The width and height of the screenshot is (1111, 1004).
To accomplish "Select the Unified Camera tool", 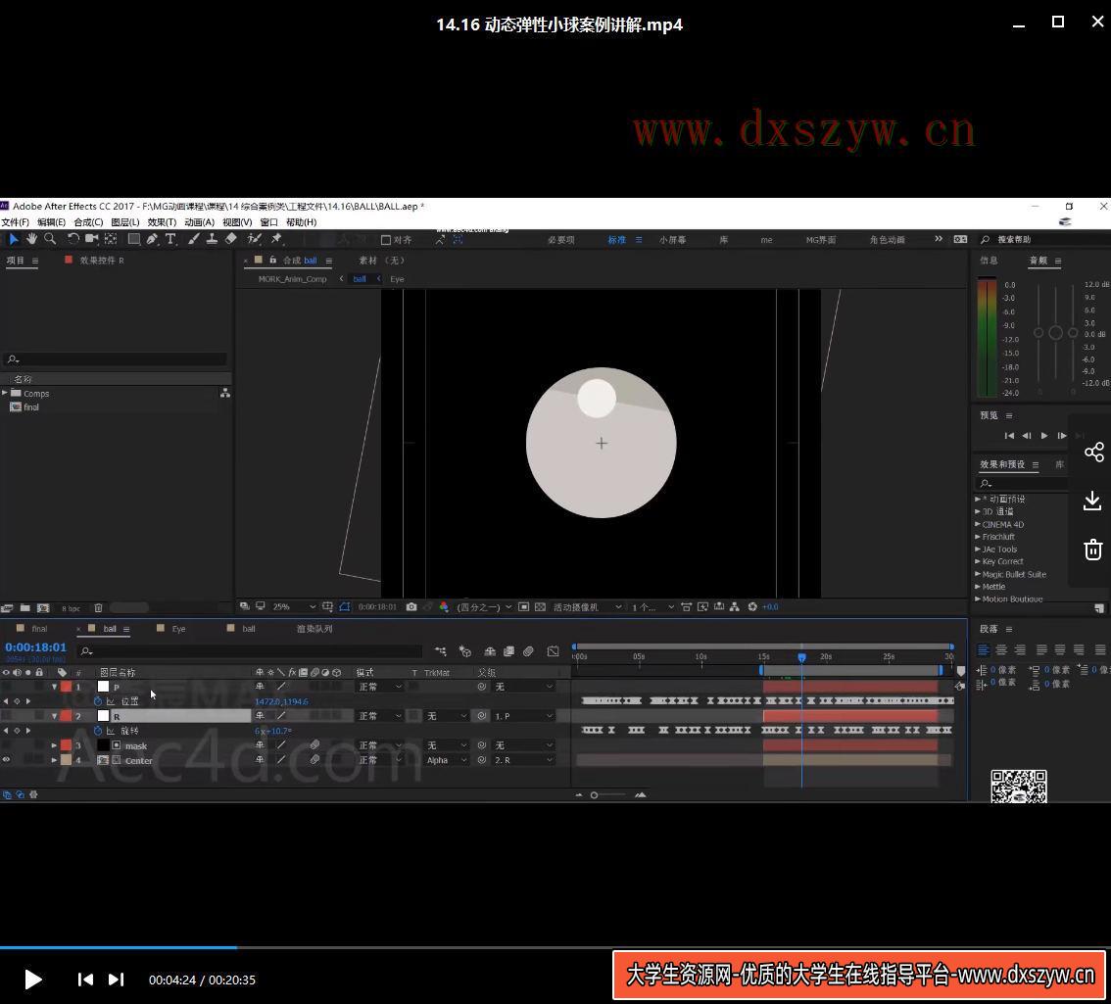I will pos(91,239).
